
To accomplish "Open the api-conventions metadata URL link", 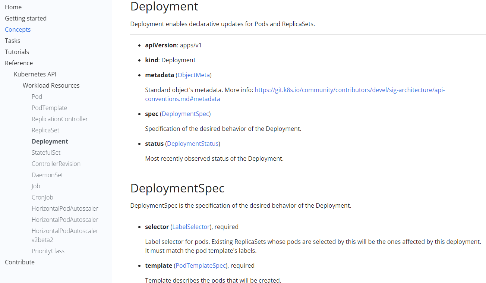I will click(349, 90).
